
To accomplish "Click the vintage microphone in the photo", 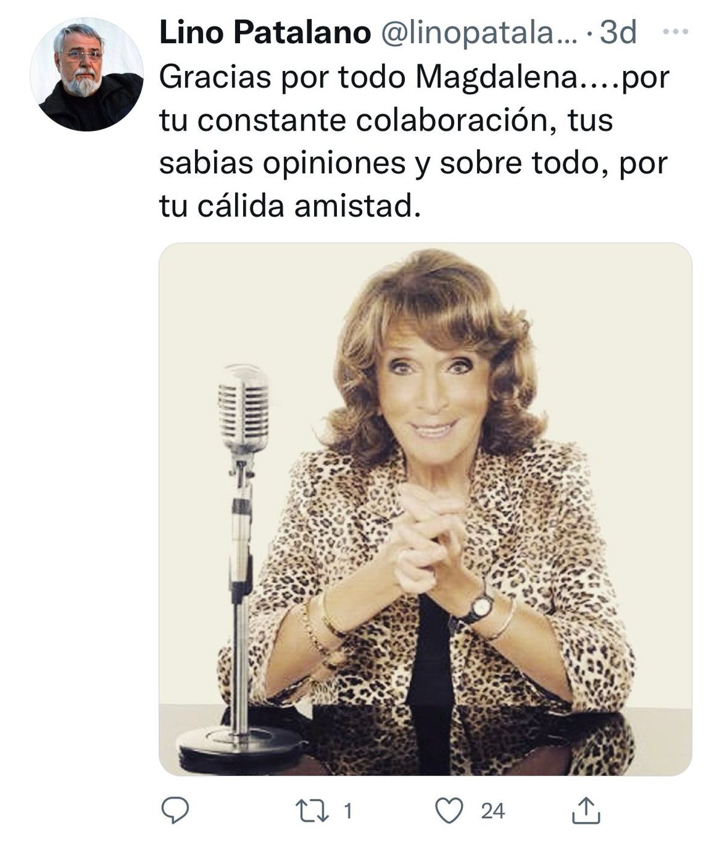I will click(x=242, y=565).
